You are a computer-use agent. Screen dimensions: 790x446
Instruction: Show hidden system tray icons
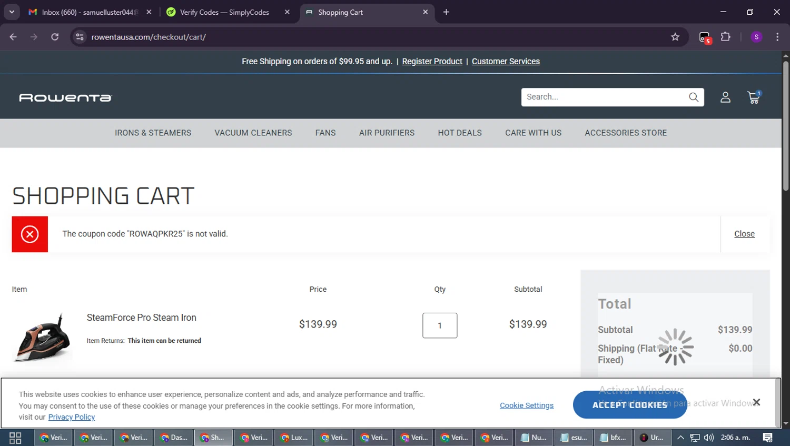point(680,438)
